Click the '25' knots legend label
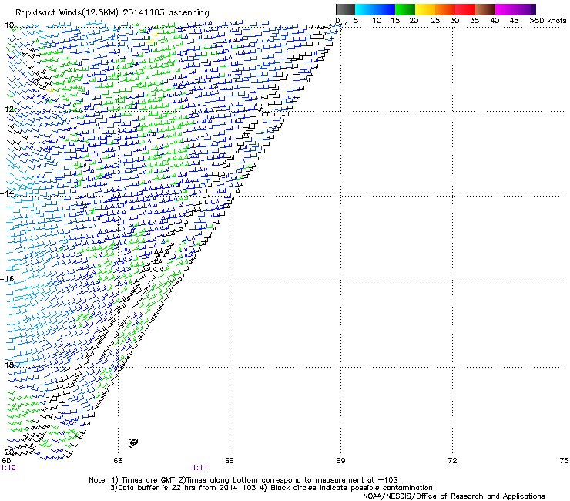This screenshot has height=501, width=570. pyautogui.click(x=435, y=21)
